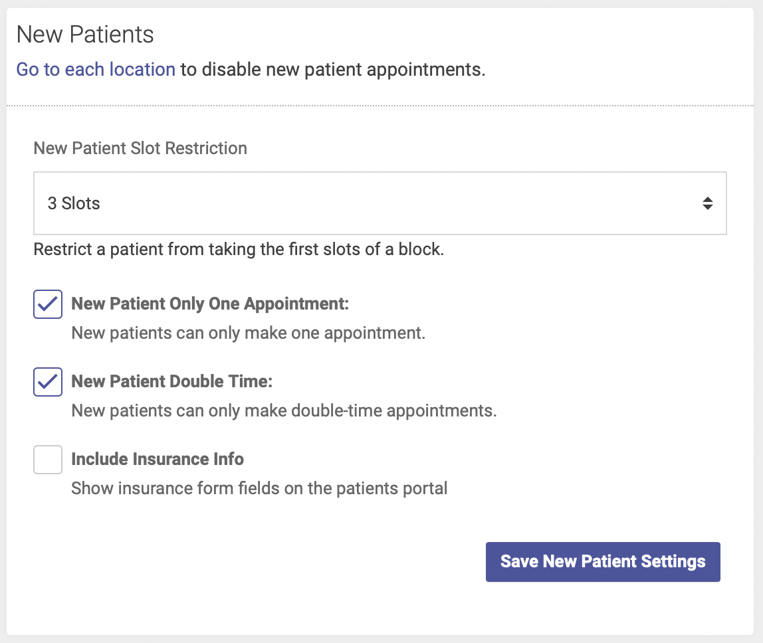Click the New Patients section heading
763x643 pixels.
(85, 35)
